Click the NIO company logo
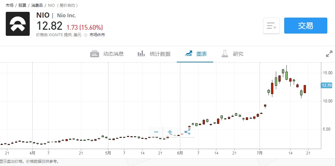This screenshot has width=335, height=166. pyautogui.click(x=18, y=24)
